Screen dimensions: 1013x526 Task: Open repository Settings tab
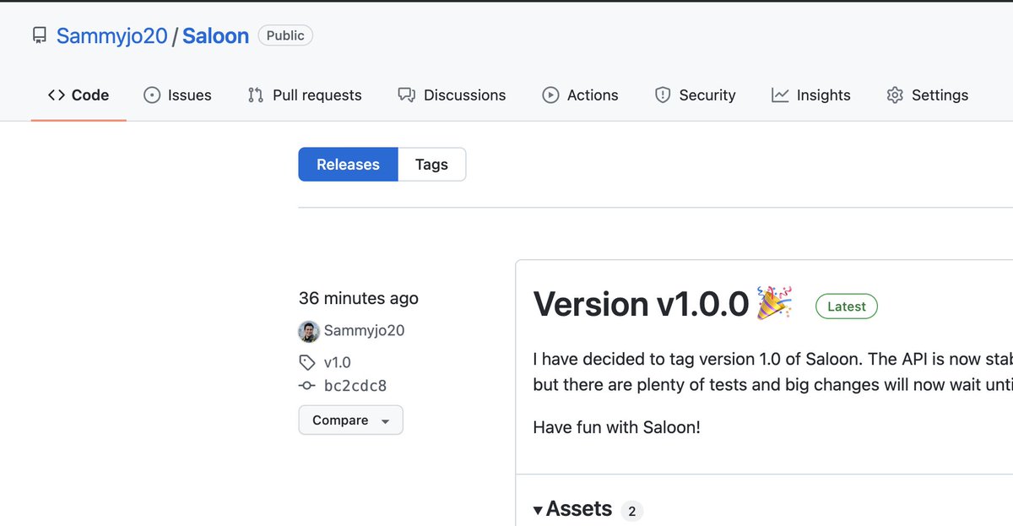coord(927,95)
